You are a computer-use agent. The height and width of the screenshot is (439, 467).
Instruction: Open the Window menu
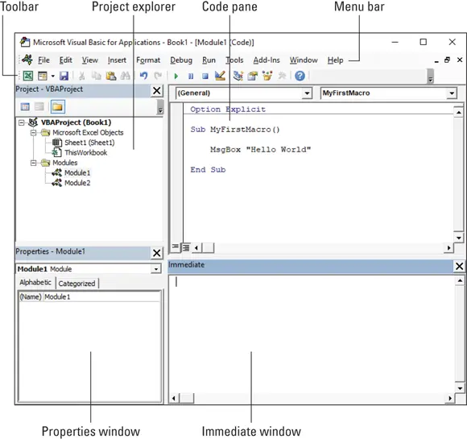coord(304,60)
